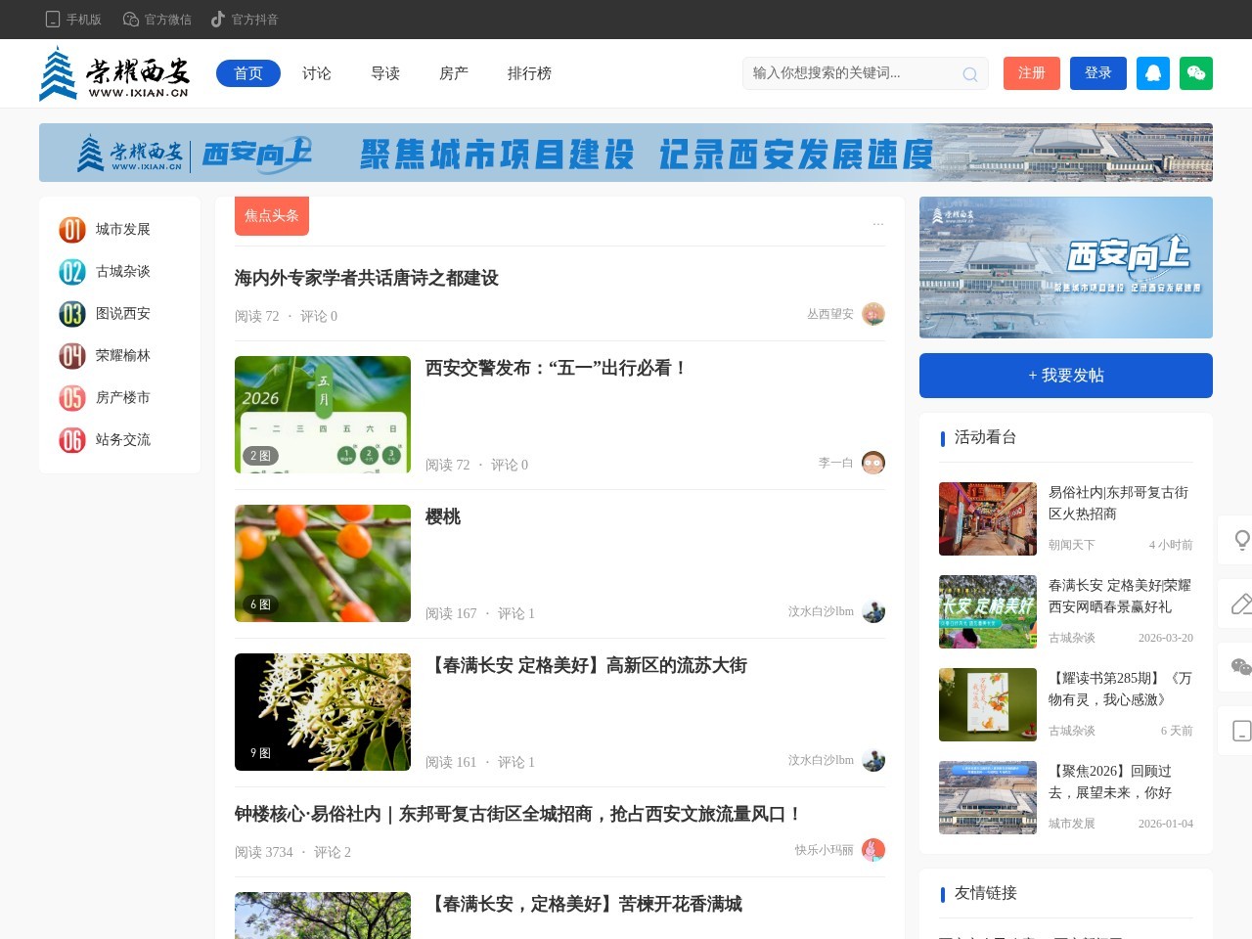Open the 官方微信 WeChat icon

[x=130, y=19]
